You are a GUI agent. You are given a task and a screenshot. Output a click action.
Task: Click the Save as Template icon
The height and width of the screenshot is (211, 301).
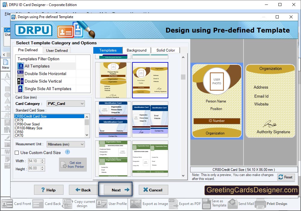206,204
